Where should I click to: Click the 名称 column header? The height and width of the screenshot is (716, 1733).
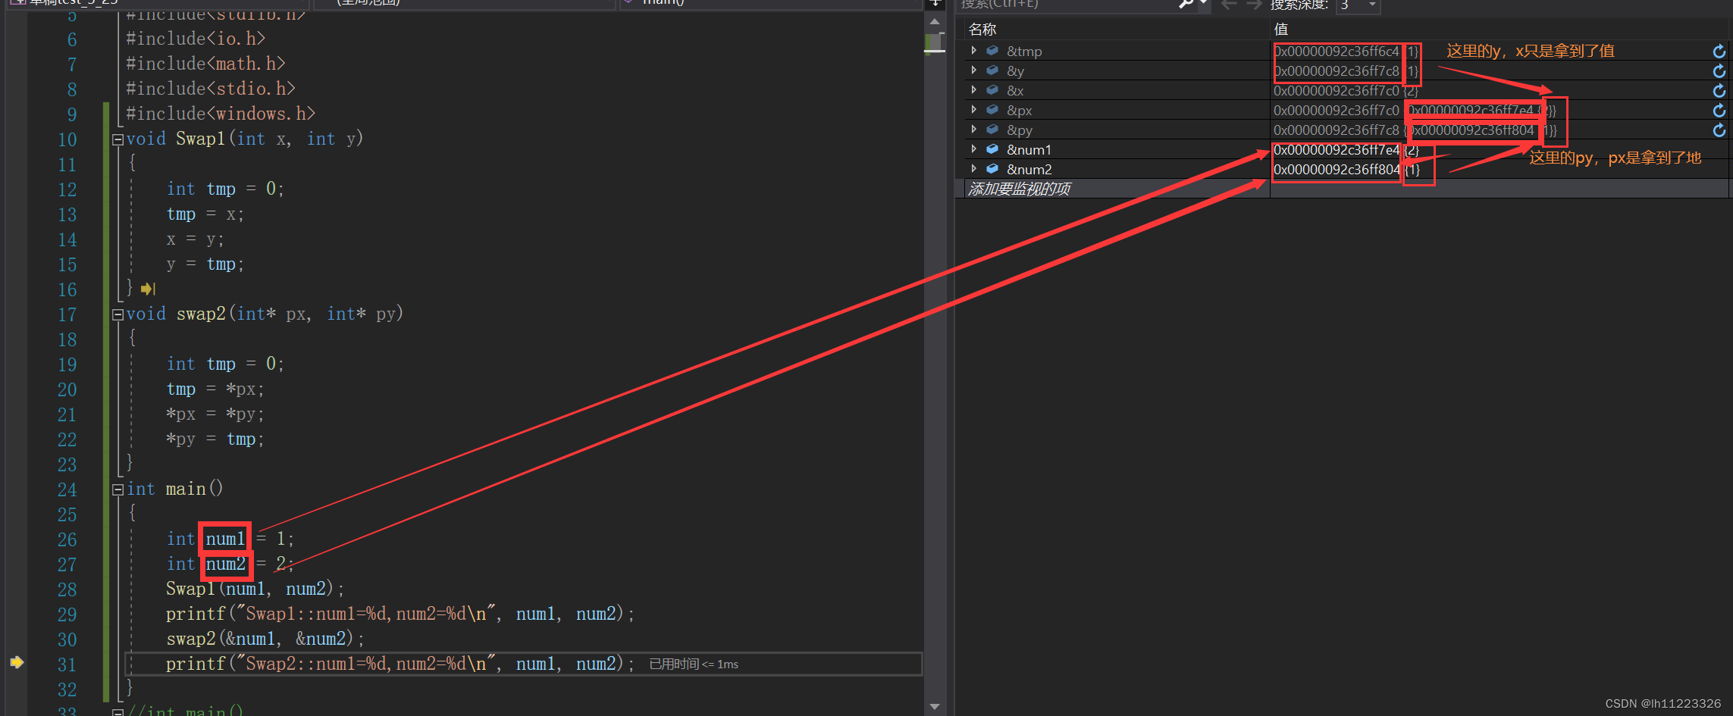[982, 30]
